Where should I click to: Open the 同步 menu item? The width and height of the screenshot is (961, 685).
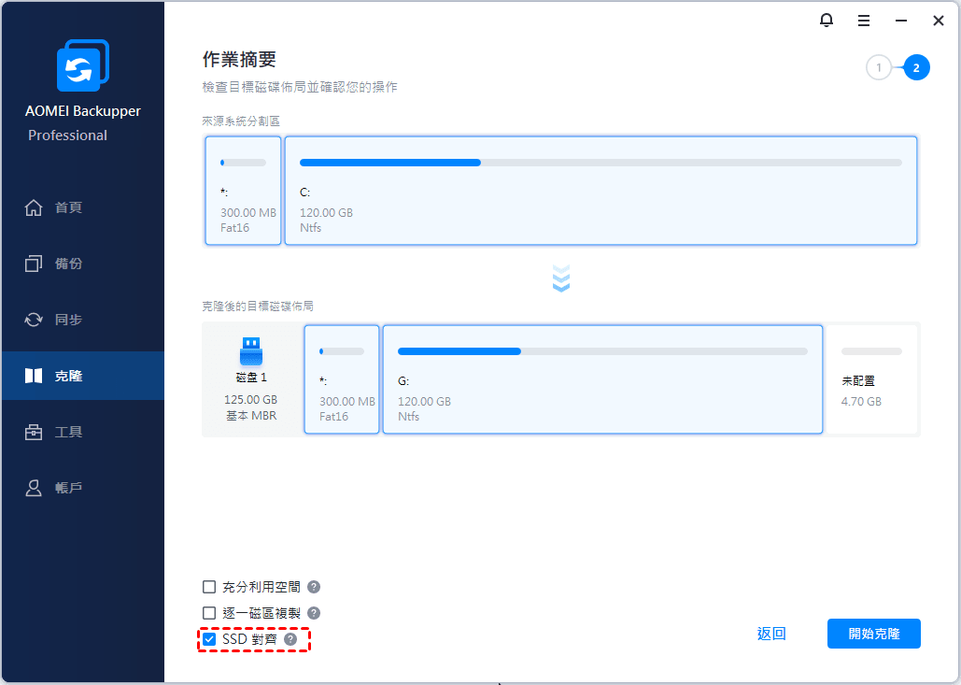pos(83,320)
